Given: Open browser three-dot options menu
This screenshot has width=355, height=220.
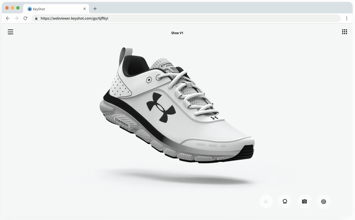Looking at the screenshot, I should pyautogui.click(x=346, y=18).
